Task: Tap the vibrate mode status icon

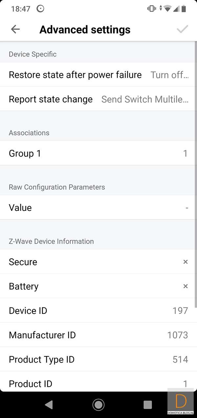Action: 152,9
